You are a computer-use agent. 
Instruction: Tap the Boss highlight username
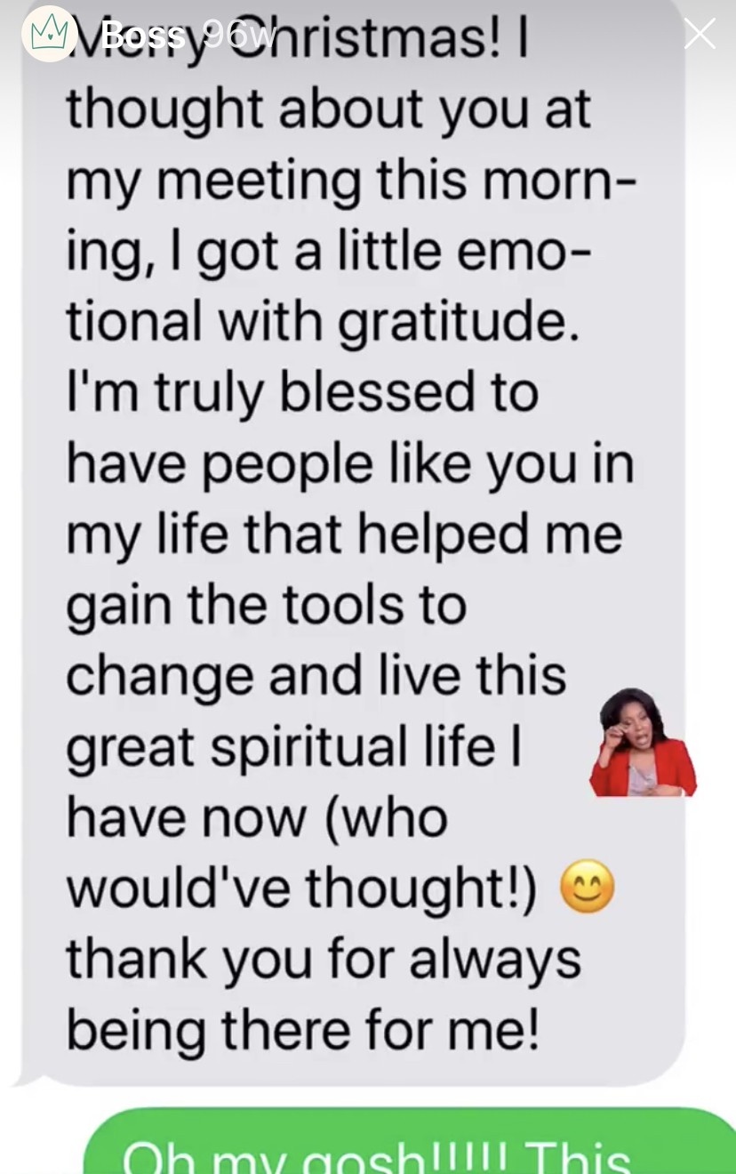tap(142, 35)
